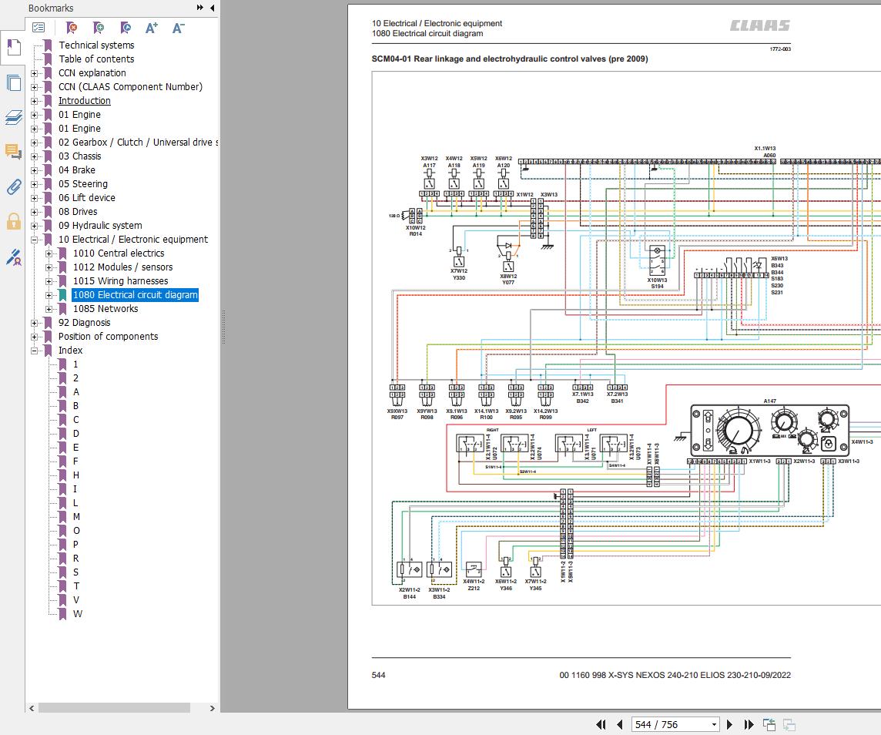Open the page number dropdown

[x=714, y=724]
